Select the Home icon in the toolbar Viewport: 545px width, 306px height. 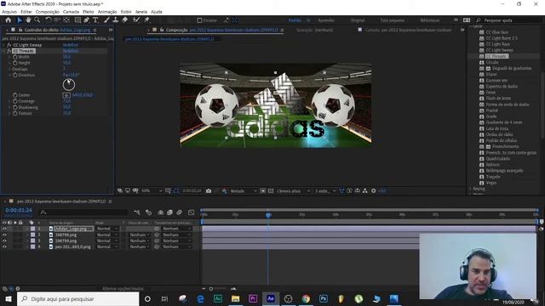8,20
